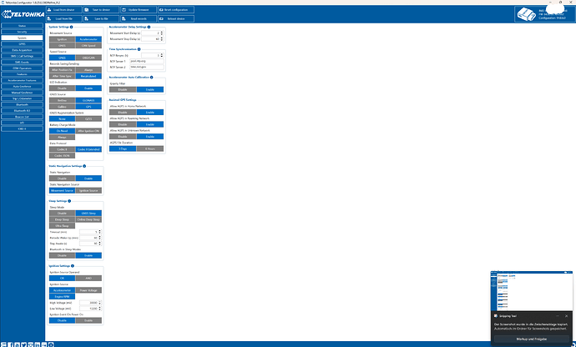Decrease Low Voltage value
This screenshot has height=347, width=576.
tap(99, 310)
